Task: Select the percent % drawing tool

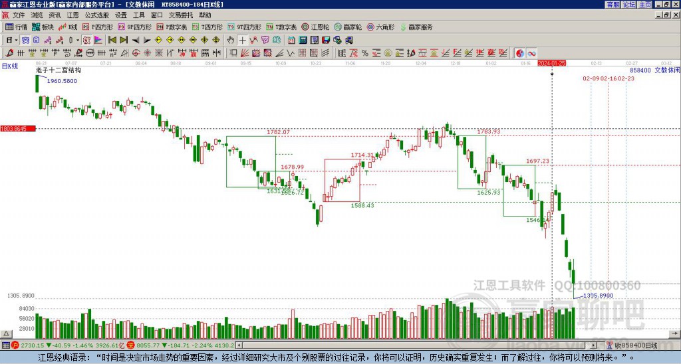Action: [365, 53]
